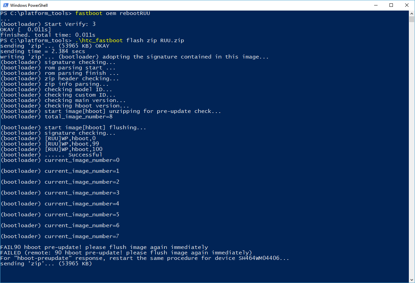
Task: Click the 'FAIL90 hboot pre-update!' line
Action: pyautogui.click(x=104, y=247)
